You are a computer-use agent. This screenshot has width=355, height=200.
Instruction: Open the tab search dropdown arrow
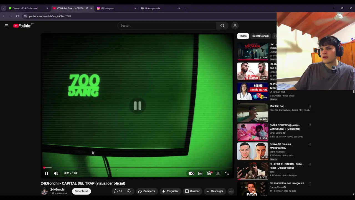4,8
